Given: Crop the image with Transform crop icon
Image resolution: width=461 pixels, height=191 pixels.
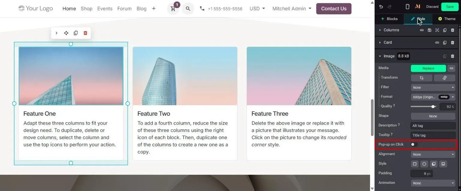Looking at the screenshot, I should point(421,78).
